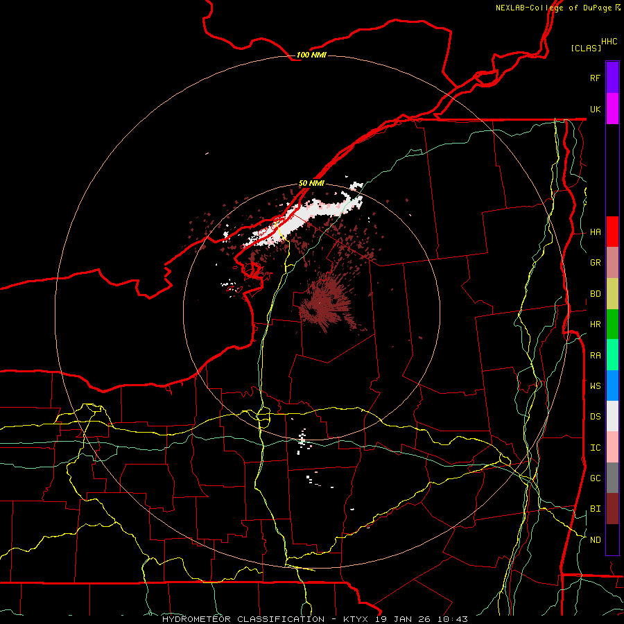Click the 'GC' legend label

point(595,478)
